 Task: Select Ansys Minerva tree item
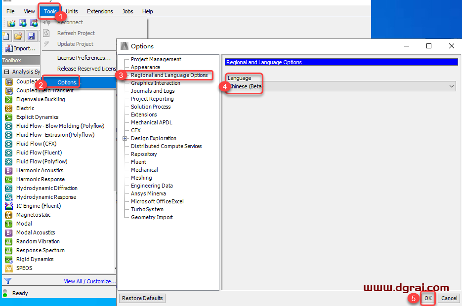pyautogui.click(x=148, y=193)
